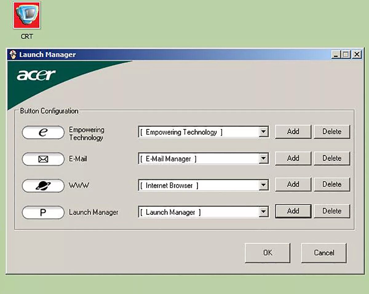Dismiss the dialog with Cancel

click(324, 253)
